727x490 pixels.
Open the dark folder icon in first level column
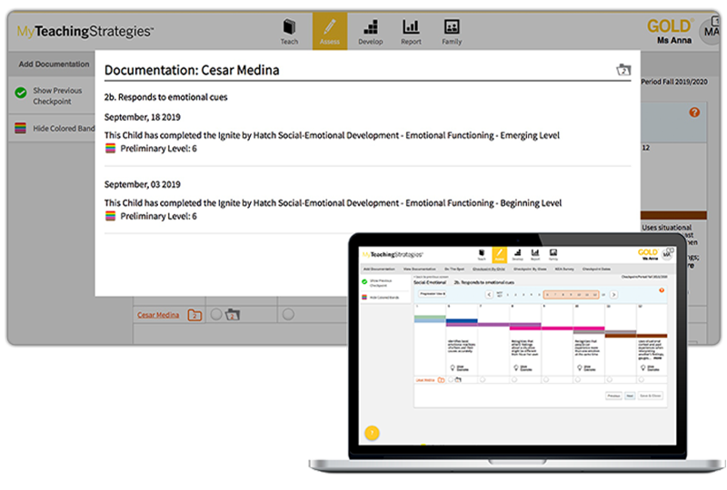(x=233, y=315)
